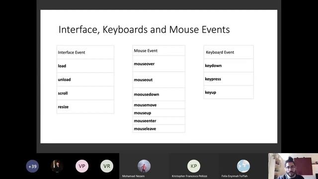Select the 'scroll' table cell
Image resolution: width=318 pixels, height=179 pixels.
pyautogui.click(x=85, y=93)
